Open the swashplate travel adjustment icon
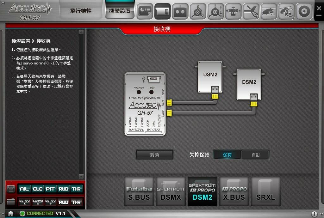 coord(215,11)
